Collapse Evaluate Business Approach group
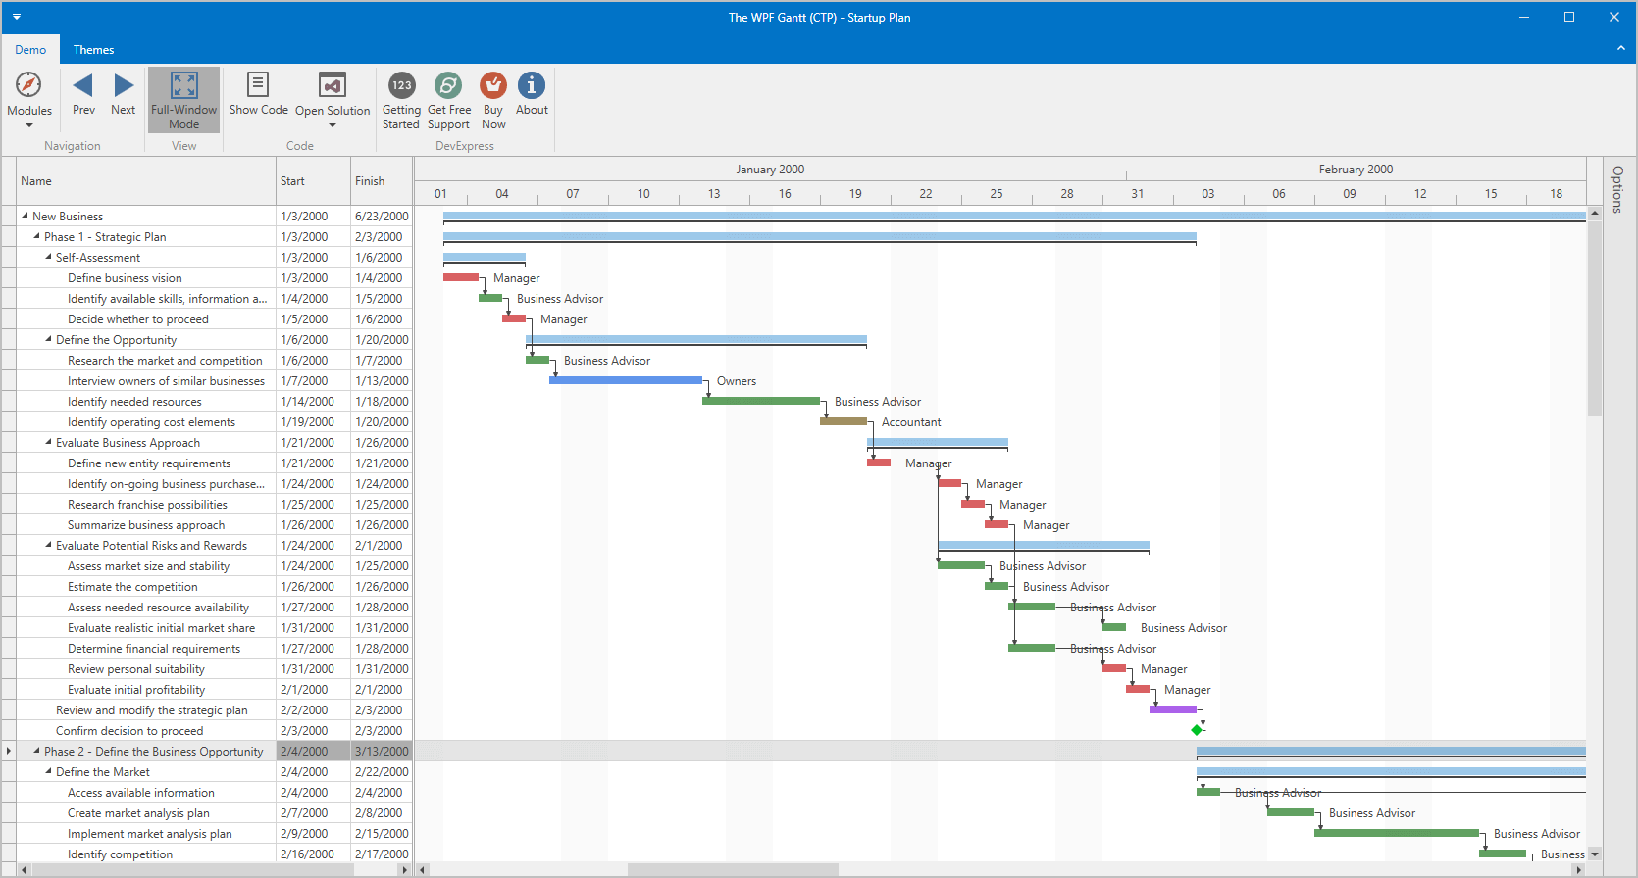Screen dimensions: 1638x878 click(x=49, y=442)
